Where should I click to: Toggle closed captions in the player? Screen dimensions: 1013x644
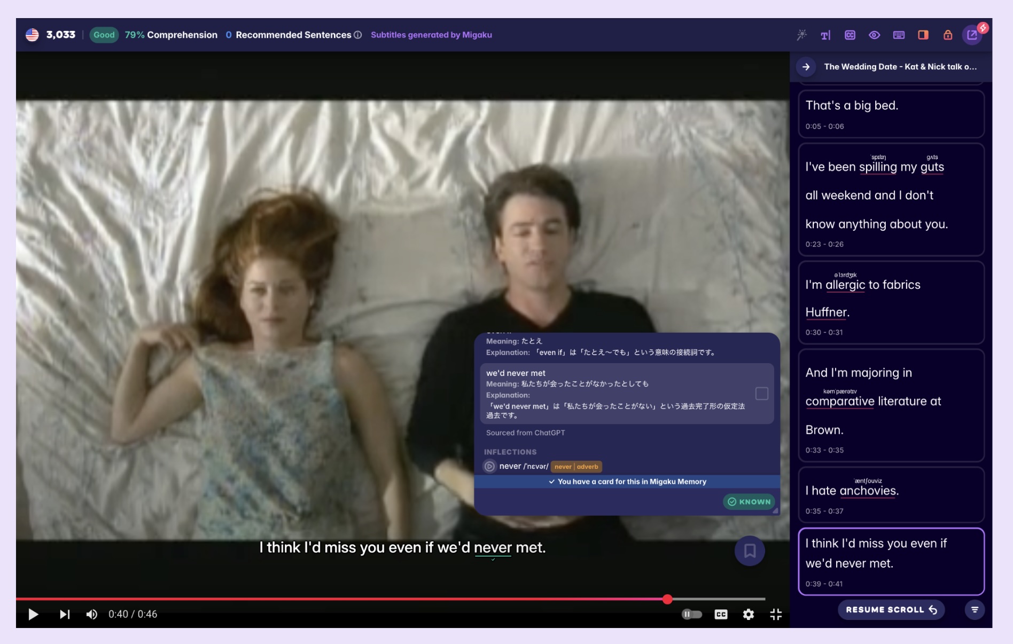click(x=721, y=614)
